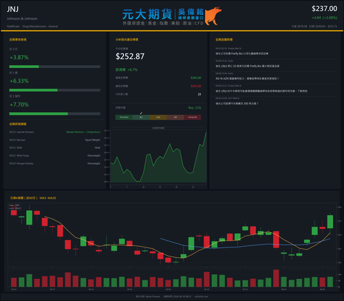Click the Yahoo Finance source footer text

coord(148,296)
